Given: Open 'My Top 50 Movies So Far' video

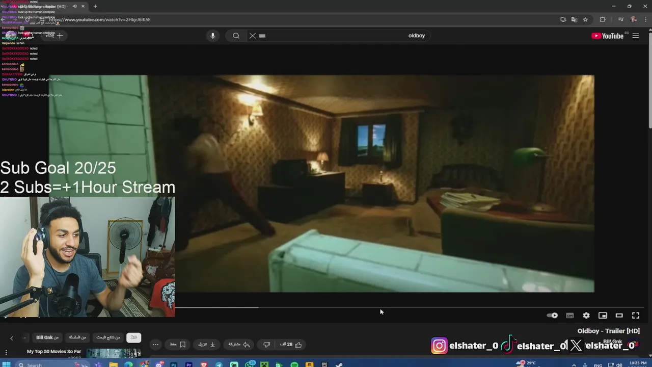Looking at the screenshot, I should click(x=54, y=352).
